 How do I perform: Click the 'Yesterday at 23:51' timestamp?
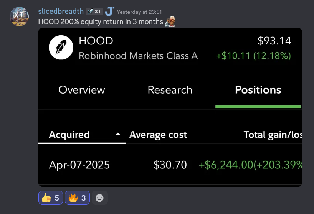139,12
